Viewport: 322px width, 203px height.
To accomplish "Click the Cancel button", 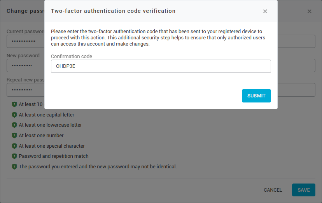I will click(x=273, y=190).
